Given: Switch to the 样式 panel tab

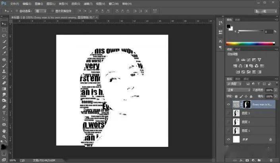Looking at the screenshot, I should click(238, 49).
